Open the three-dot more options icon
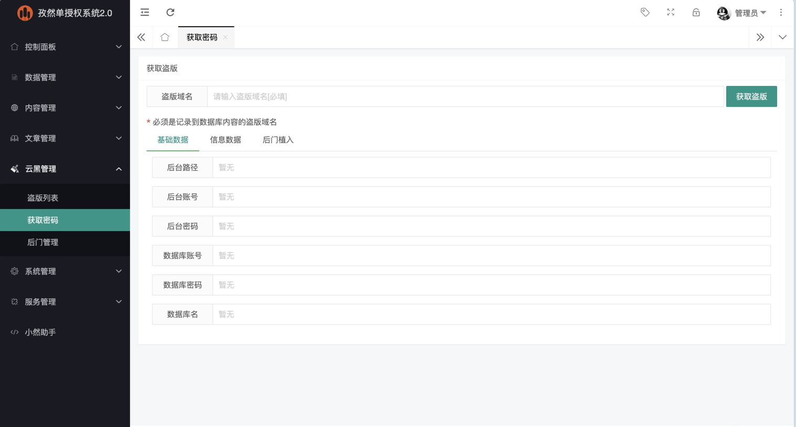Screen dimensions: 796x427 pos(781,13)
